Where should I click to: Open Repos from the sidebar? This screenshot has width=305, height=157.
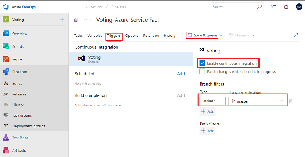[x=18, y=59]
